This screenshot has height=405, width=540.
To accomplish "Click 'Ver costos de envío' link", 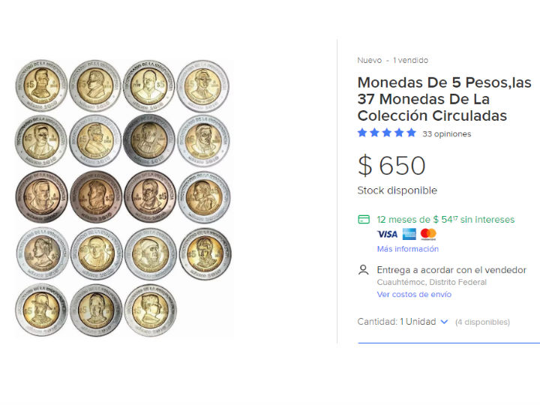I will pyautogui.click(x=414, y=294).
